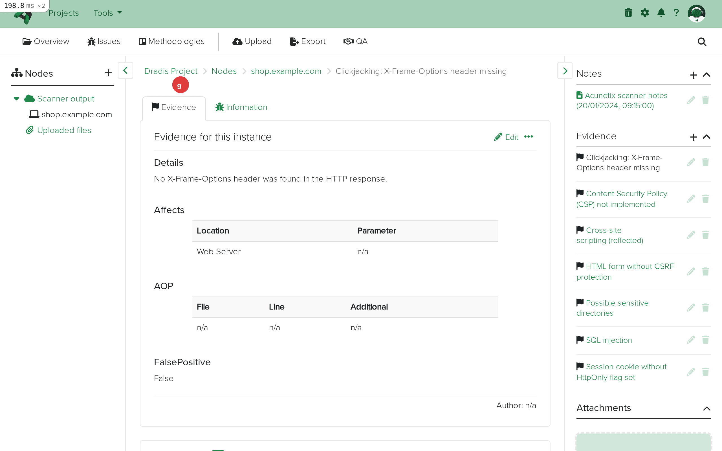Go to Dradis Project breadcrumb

[171, 71]
